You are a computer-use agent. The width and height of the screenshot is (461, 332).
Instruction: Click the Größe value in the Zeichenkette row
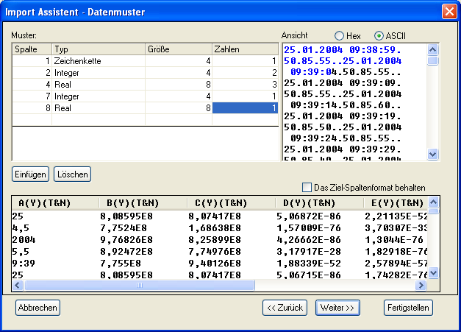(179, 61)
